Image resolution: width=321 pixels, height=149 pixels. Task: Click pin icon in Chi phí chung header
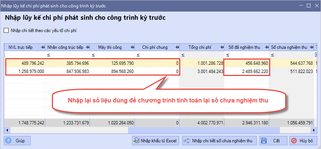coord(177,47)
